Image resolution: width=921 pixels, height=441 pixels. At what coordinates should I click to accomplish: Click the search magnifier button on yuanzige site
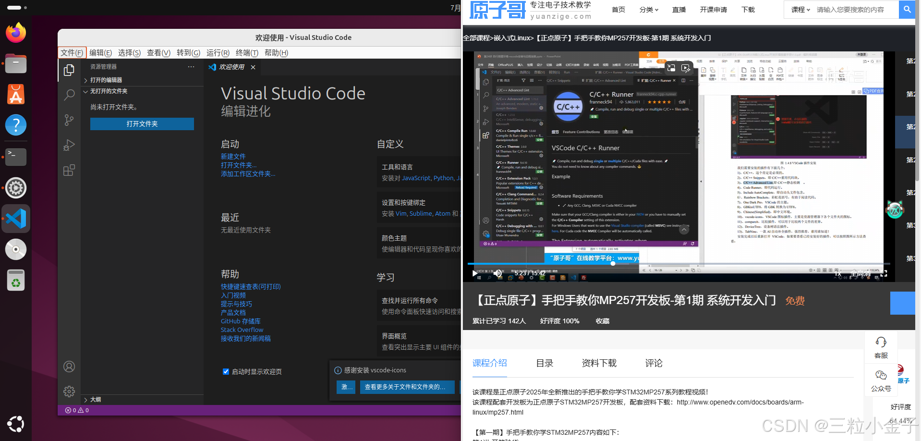[x=907, y=9]
